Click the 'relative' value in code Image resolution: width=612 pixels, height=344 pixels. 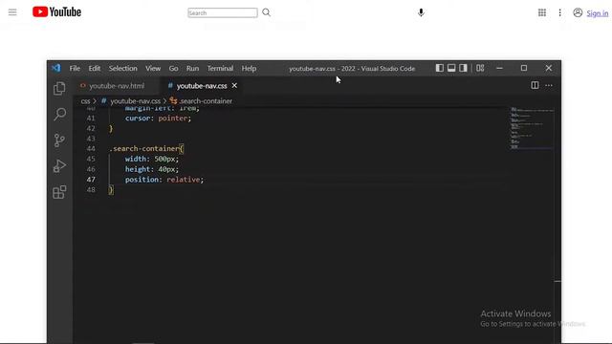pyautogui.click(x=183, y=180)
